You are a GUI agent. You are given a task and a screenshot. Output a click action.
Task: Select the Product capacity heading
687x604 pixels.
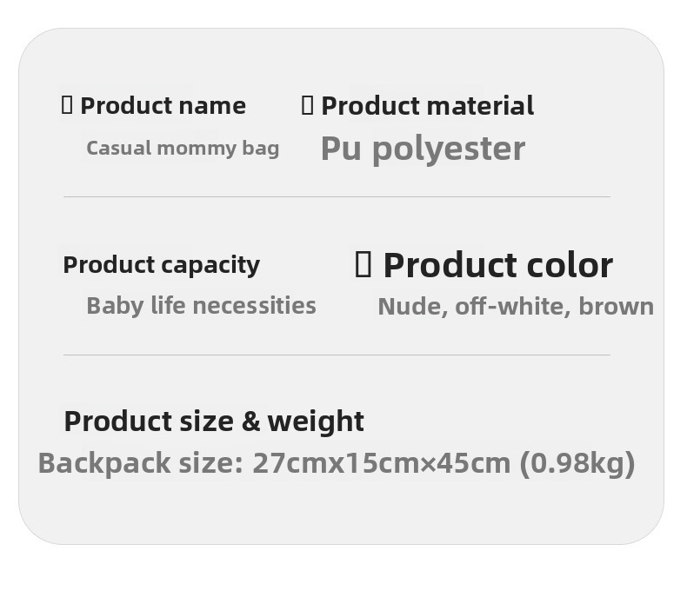(x=161, y=264)
